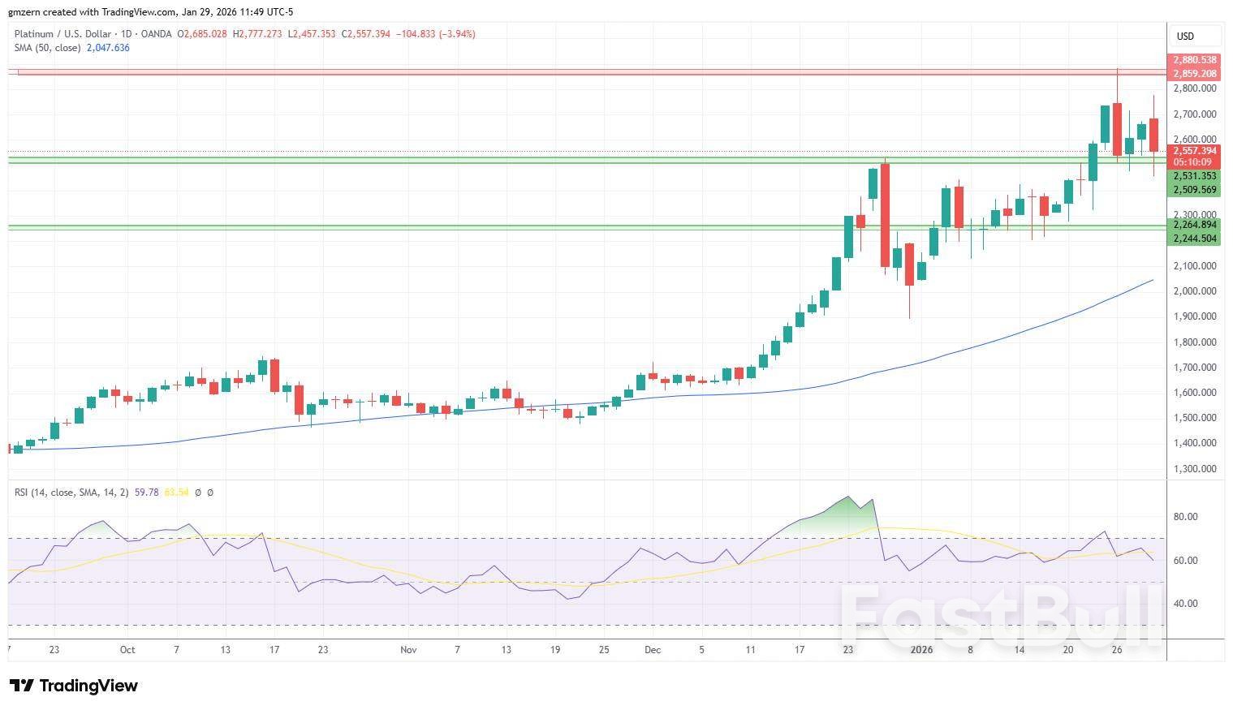Click the TradingView logo icon
The width and height of the screenshot is (1233, 710).
(22, 686)
